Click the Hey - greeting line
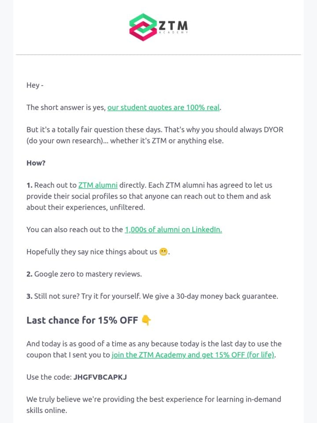Screen dimensions: 317x423 pos(35,85)
